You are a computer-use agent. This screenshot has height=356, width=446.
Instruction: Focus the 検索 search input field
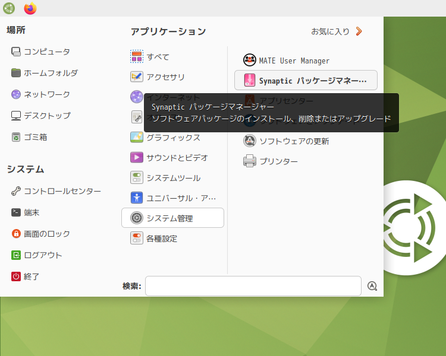coord(253,286)
